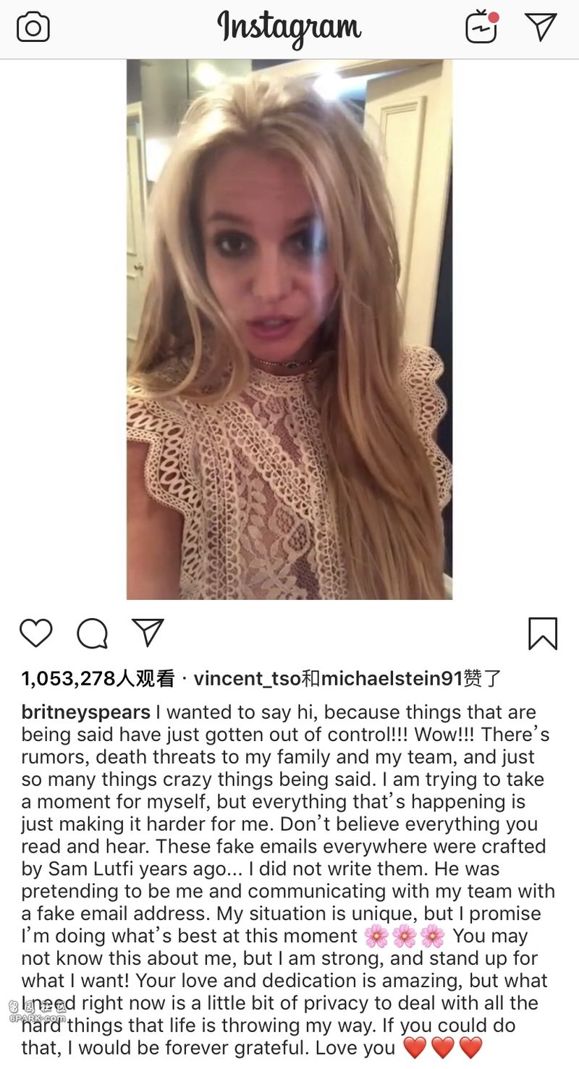Click the red notification dot on IGTV
579x1069 pixels.
[494, 17]
